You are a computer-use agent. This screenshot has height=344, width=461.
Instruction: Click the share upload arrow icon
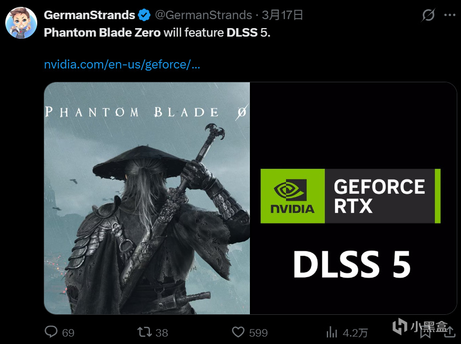click(x=449, y=332)
